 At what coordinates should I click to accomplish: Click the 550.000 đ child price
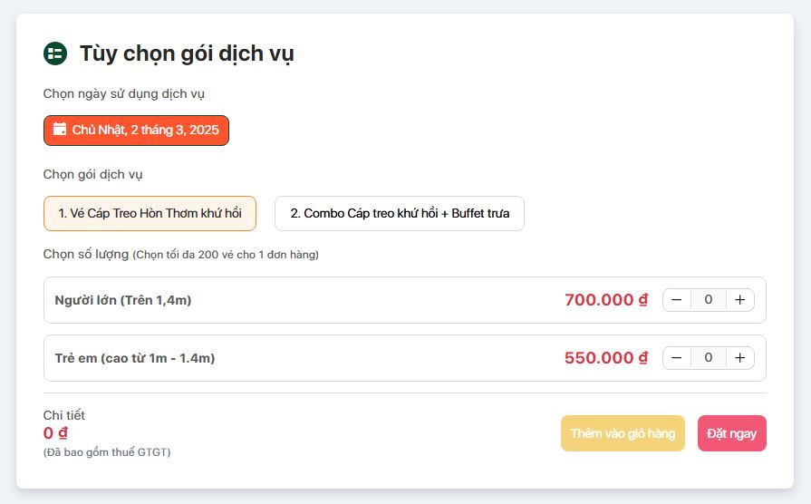pyautogui.click(x=605, y=357)
